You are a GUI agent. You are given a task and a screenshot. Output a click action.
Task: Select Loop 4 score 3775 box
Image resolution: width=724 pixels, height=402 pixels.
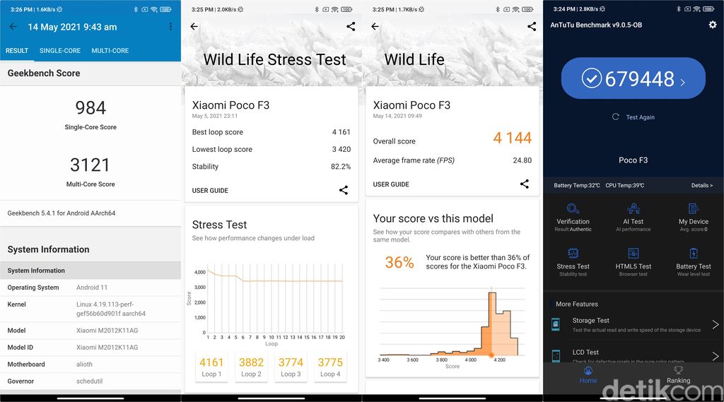(x=330, y=367)
